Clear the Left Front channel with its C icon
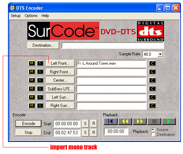Image resolution: width=183 pixels, height=154 pixels. tap(152, 63)
